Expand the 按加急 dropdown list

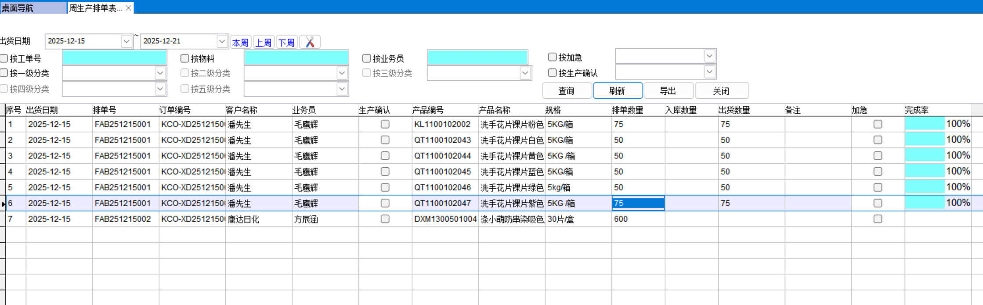pos(709,56)
